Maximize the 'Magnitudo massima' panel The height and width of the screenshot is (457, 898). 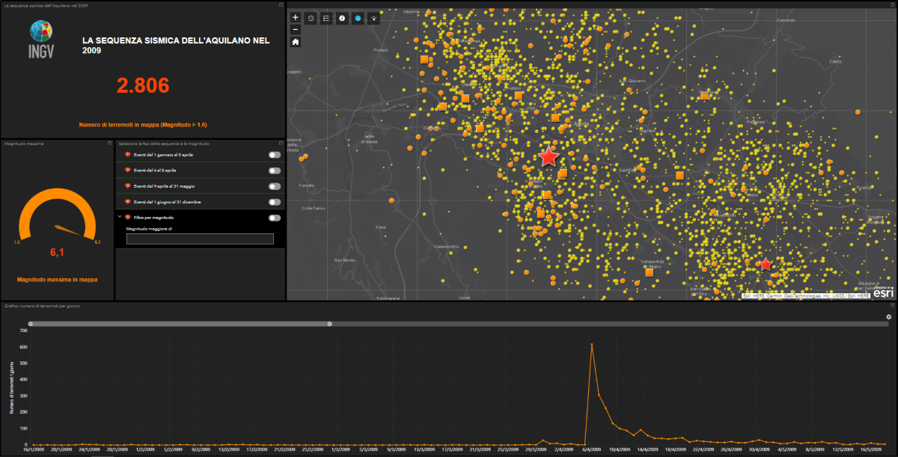110,143
